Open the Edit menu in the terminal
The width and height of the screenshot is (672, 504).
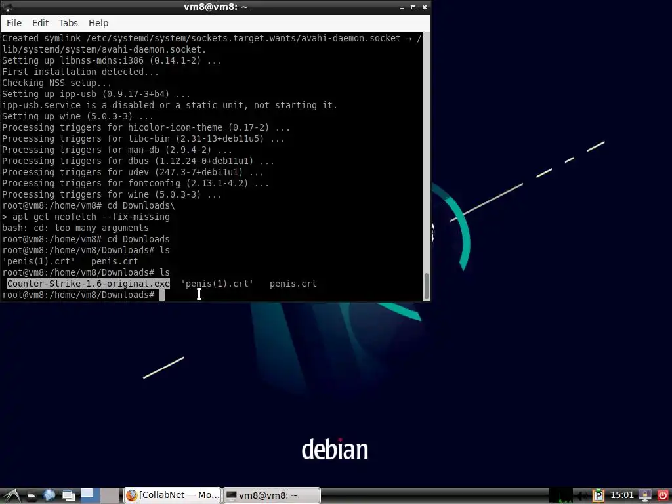[40, 23]
